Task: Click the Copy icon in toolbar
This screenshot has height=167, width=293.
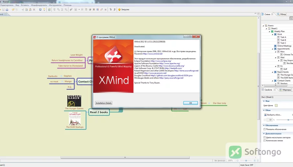Action: [26, 10]
